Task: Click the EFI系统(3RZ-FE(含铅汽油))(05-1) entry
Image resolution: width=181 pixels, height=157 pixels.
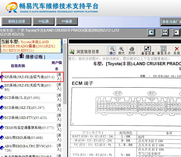Action: 29,77
